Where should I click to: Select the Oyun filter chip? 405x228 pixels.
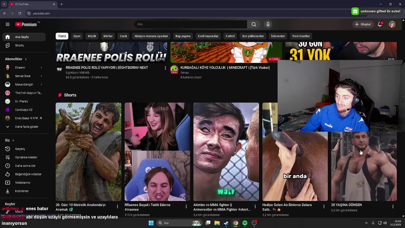tap(77, 36)
